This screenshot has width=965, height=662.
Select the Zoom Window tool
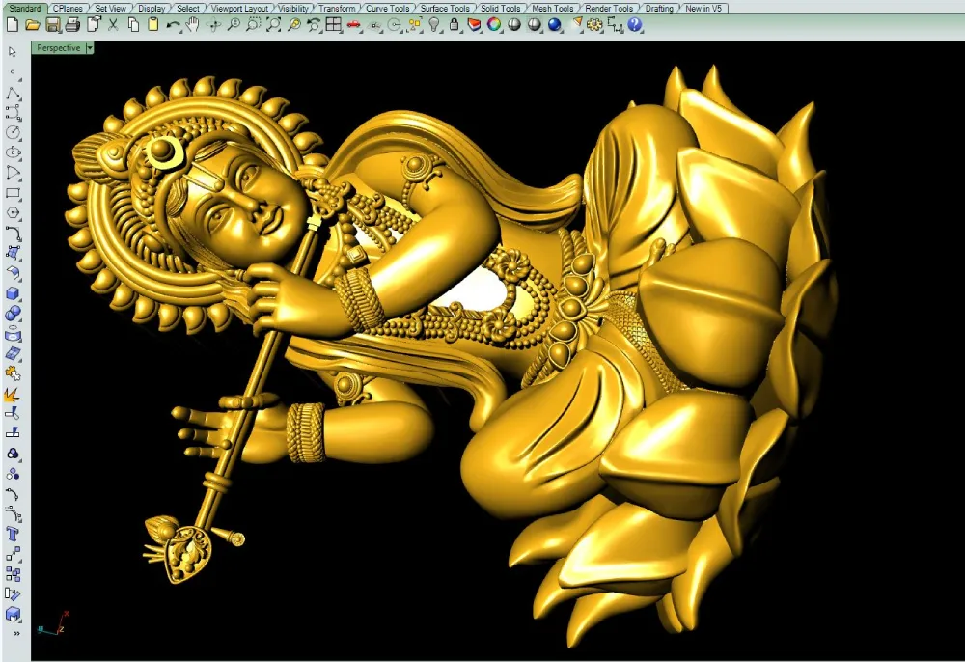pos(254,25)
